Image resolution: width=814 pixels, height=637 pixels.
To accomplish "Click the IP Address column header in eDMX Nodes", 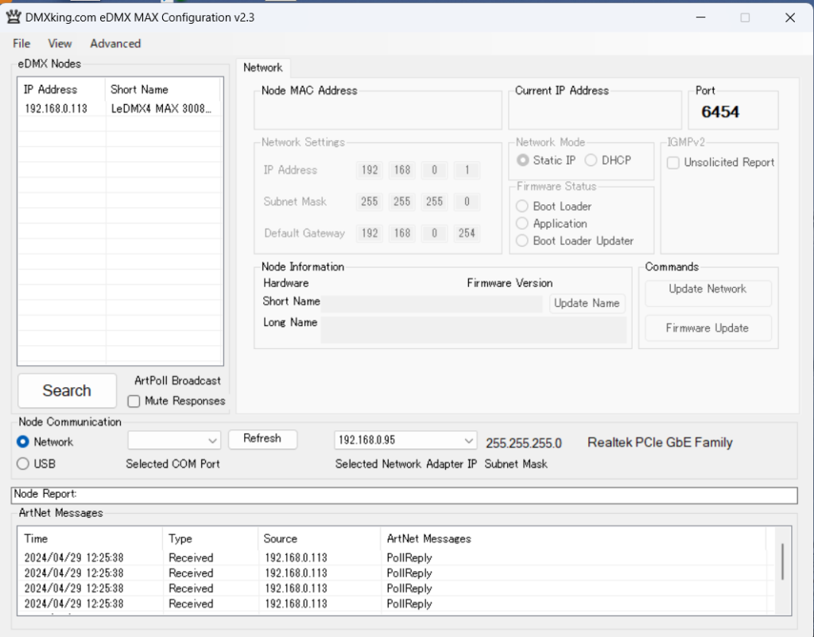I will pos(61,89).
